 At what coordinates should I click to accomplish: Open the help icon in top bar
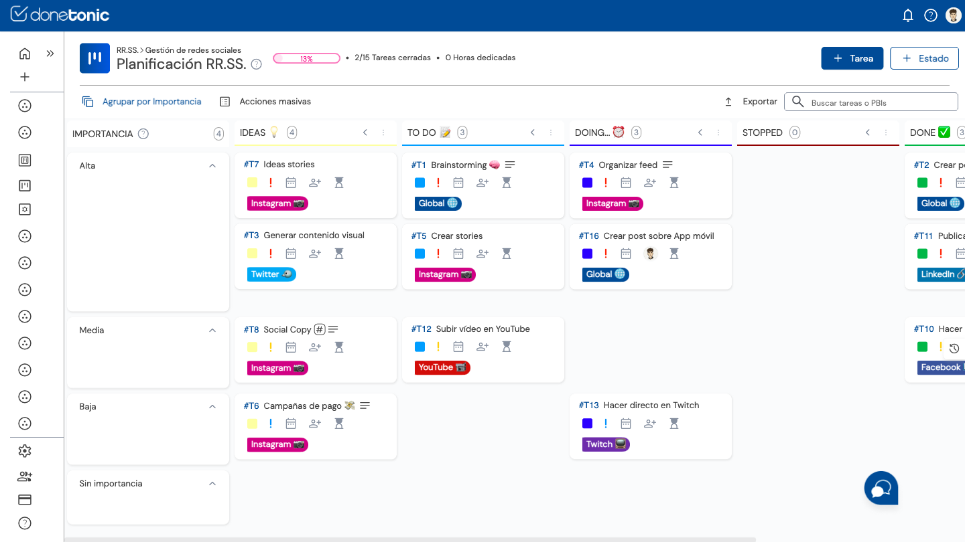931,15
